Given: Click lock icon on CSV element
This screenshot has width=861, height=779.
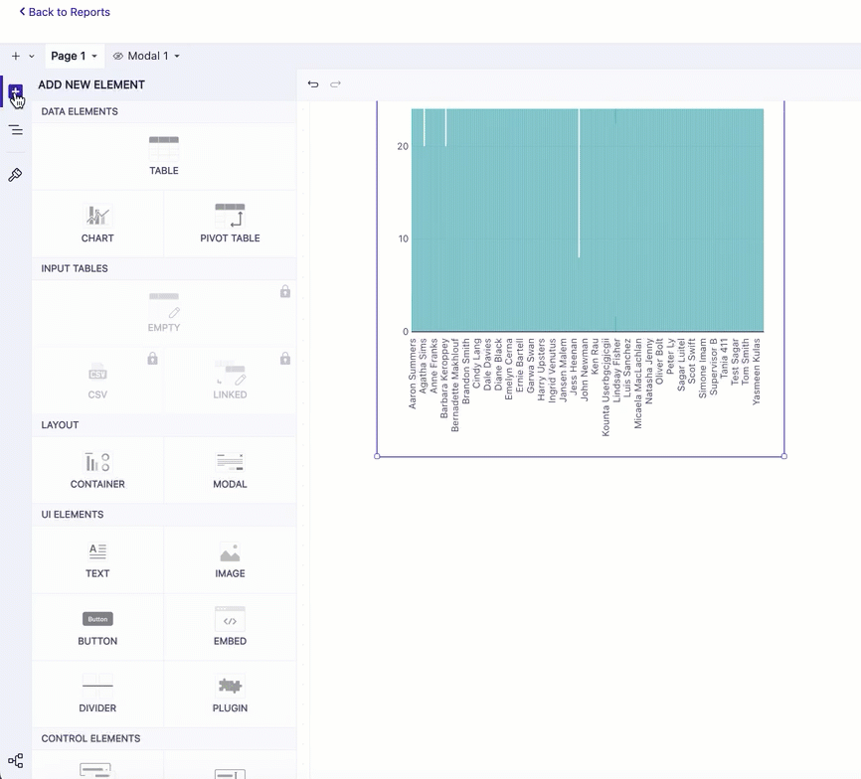Looking at the screenshot, I should pyautogui.click(x=153, y=359).
